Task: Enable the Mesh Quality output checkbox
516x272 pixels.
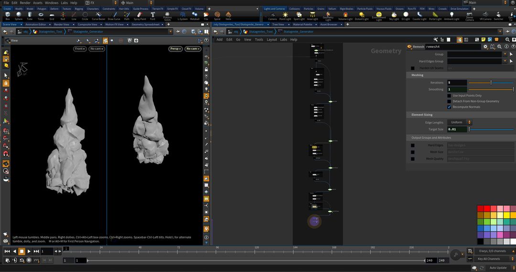Action: (x=413, y=159)
